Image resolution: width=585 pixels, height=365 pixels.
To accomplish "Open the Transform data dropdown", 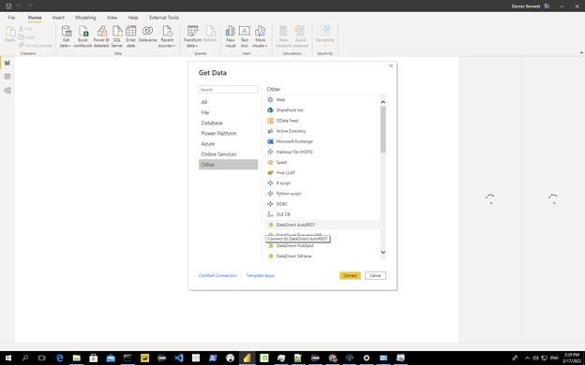I will [192, 36].
